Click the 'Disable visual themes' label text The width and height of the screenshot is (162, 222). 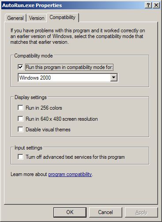(x=48, y=130)
